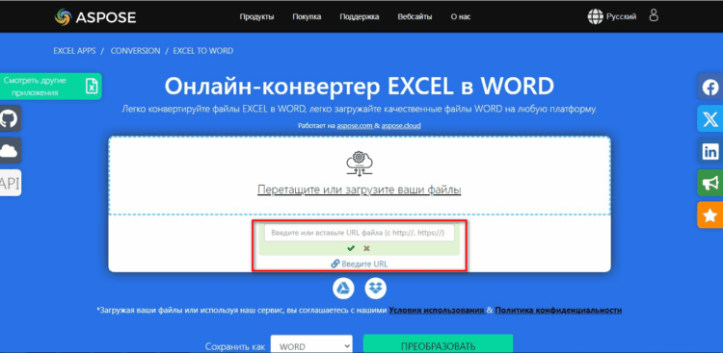Image resolution: width=723 pixels, height=353 pixels.
Task: Open the GitHub sidebar icon
Action: pyautogui.click(x=10, y=118)
